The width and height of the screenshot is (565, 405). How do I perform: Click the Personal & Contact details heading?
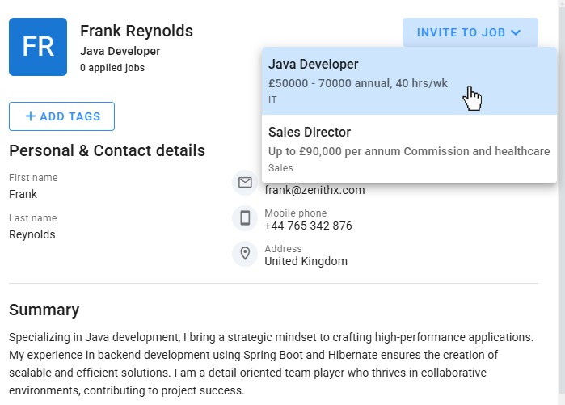tap(107, 150)
